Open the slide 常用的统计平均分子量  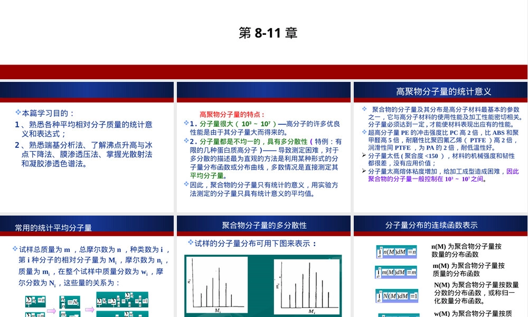87,266
